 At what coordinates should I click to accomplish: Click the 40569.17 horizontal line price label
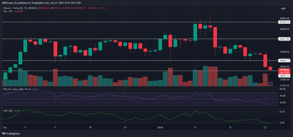pyautogui.click(x=285, y=61)
